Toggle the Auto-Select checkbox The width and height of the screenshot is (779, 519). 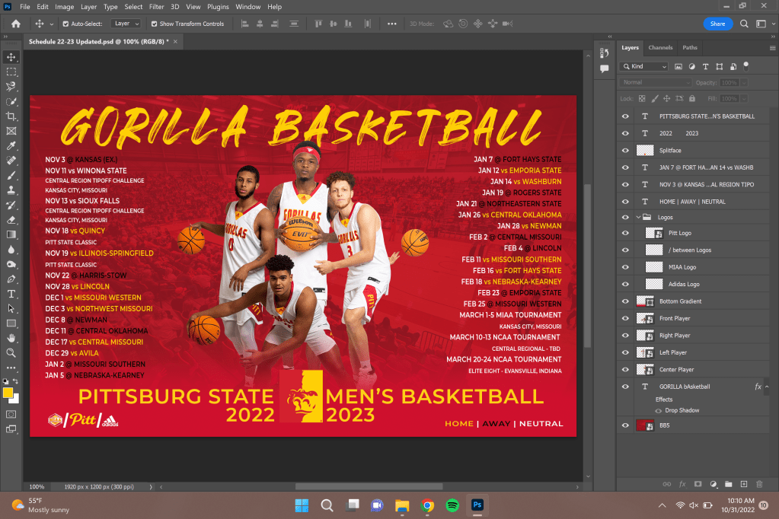tap(65, 24)
